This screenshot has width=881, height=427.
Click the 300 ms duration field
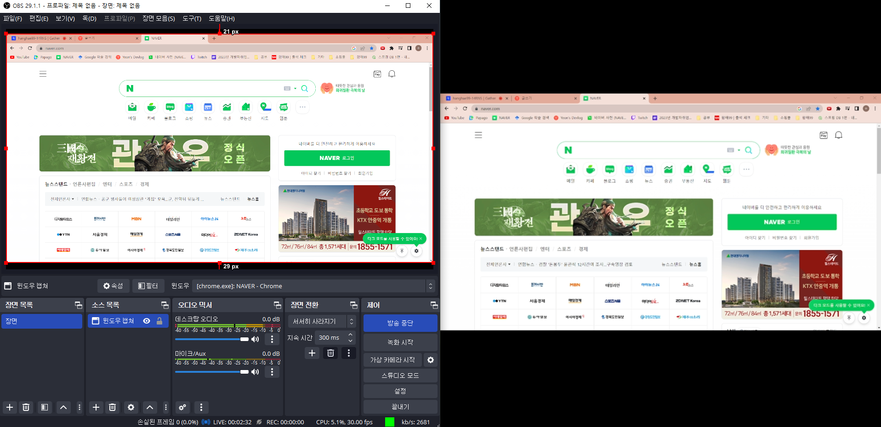click(x=330, y=338)
